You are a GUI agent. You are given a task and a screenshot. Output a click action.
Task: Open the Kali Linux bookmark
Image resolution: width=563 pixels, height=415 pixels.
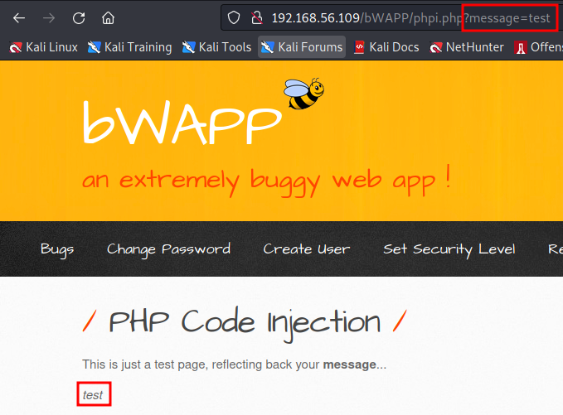43,47
